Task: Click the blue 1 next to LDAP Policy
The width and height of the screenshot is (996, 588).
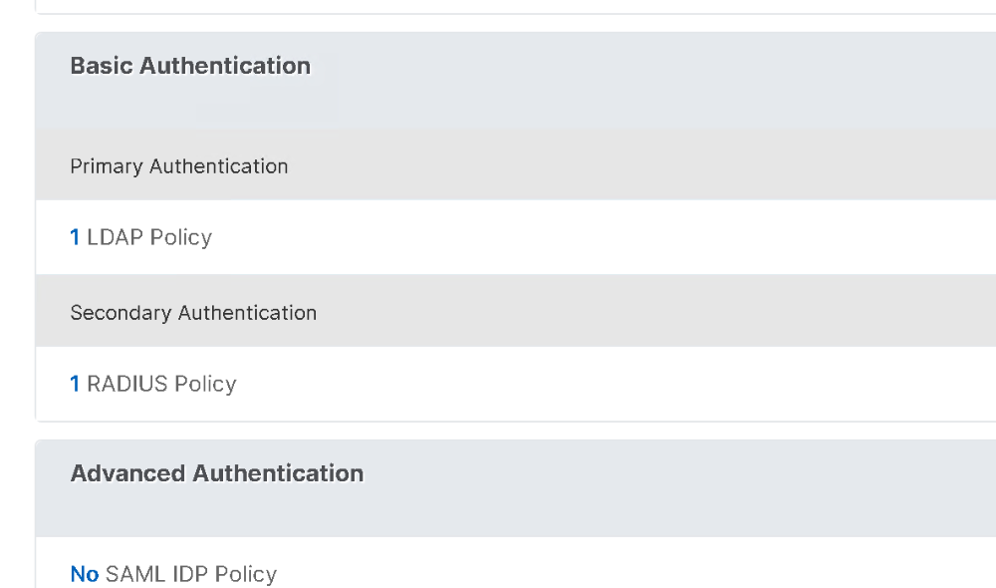Action: pyautogui.click(x=74, y=237)
